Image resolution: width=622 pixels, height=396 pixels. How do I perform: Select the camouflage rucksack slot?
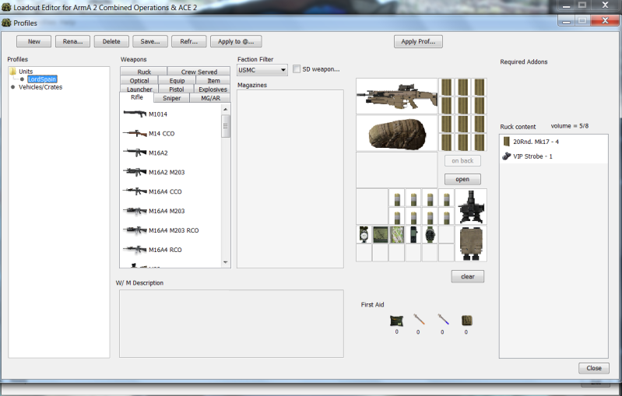[x=397, y=134]
